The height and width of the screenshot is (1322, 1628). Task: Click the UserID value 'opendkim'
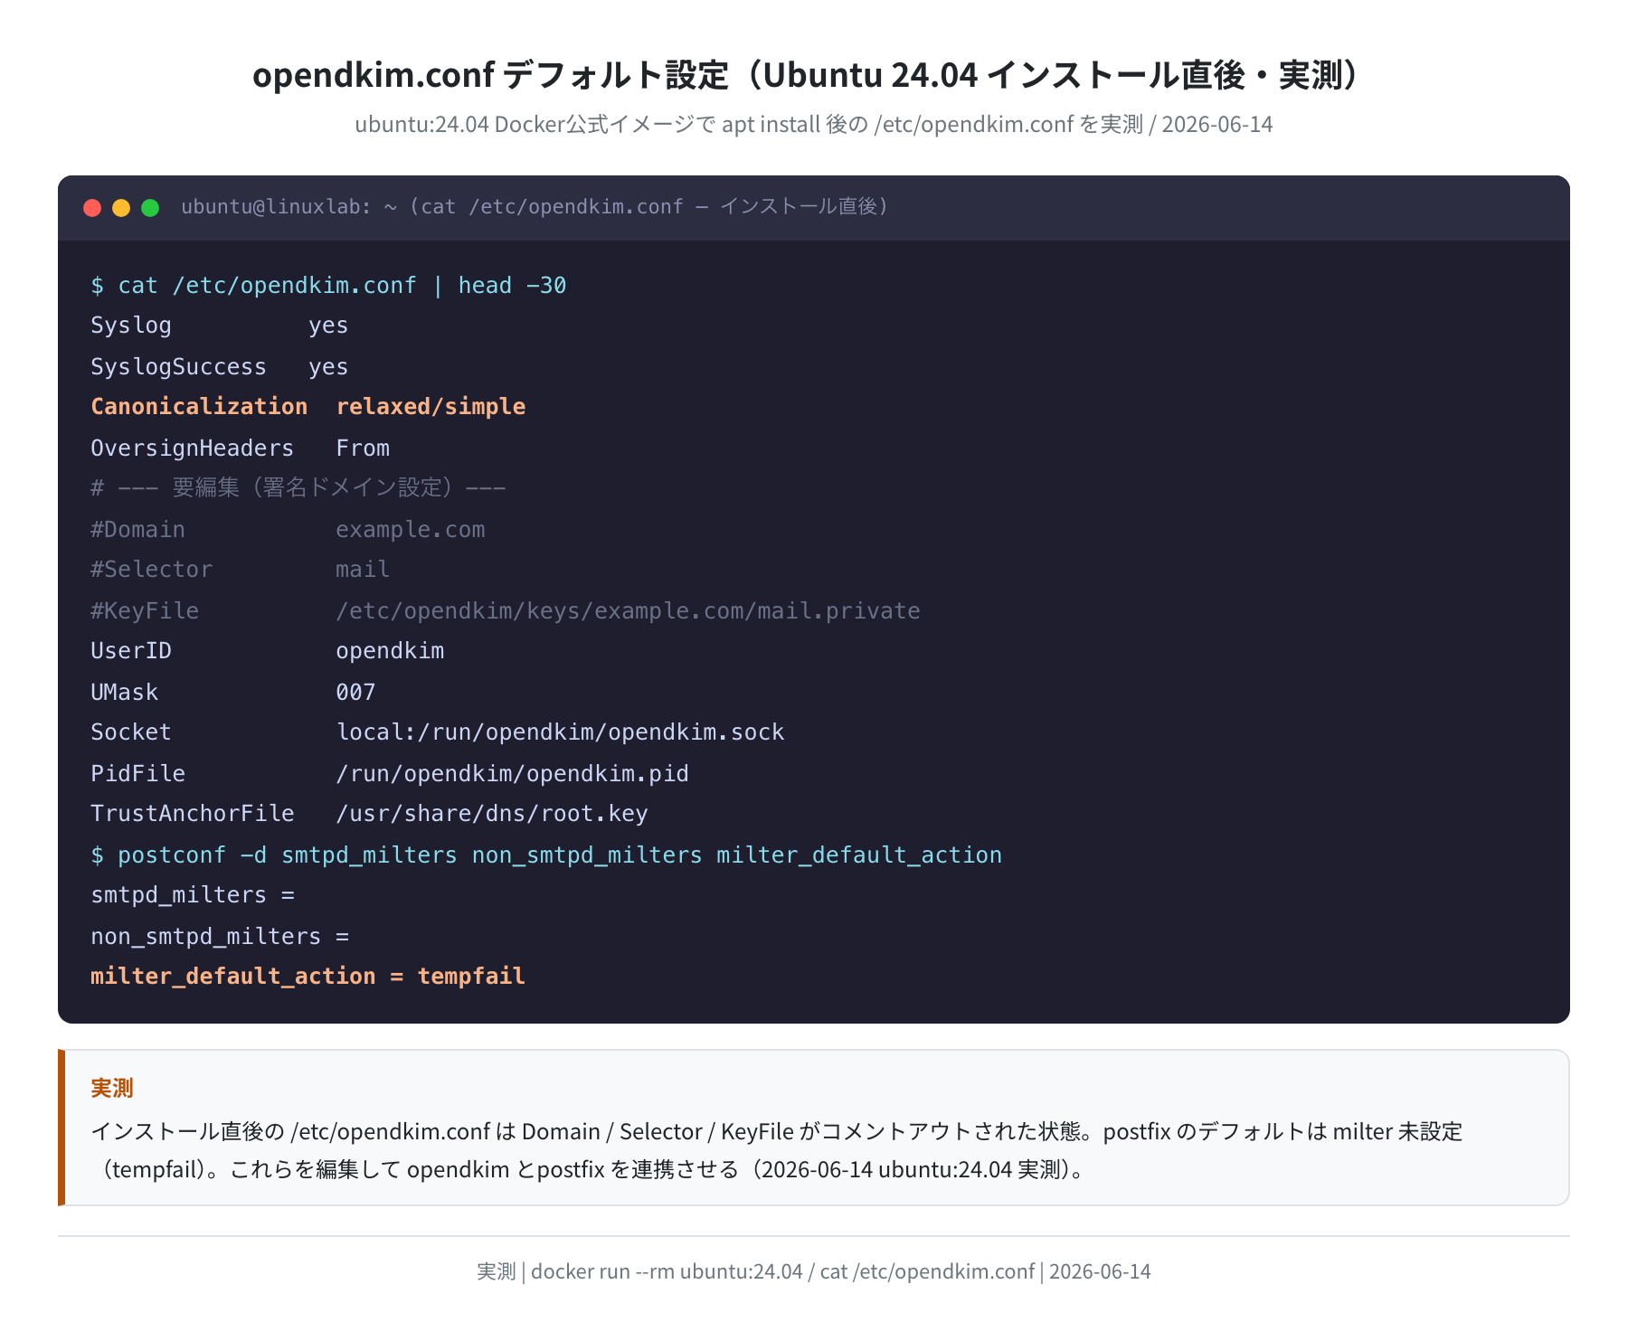click(x=390, y=651)
